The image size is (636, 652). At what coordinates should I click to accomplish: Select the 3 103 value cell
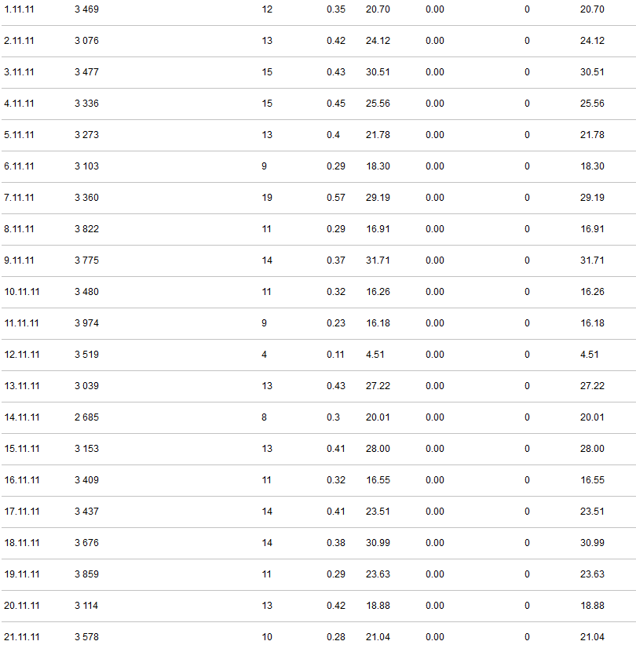tap(86, 166)
